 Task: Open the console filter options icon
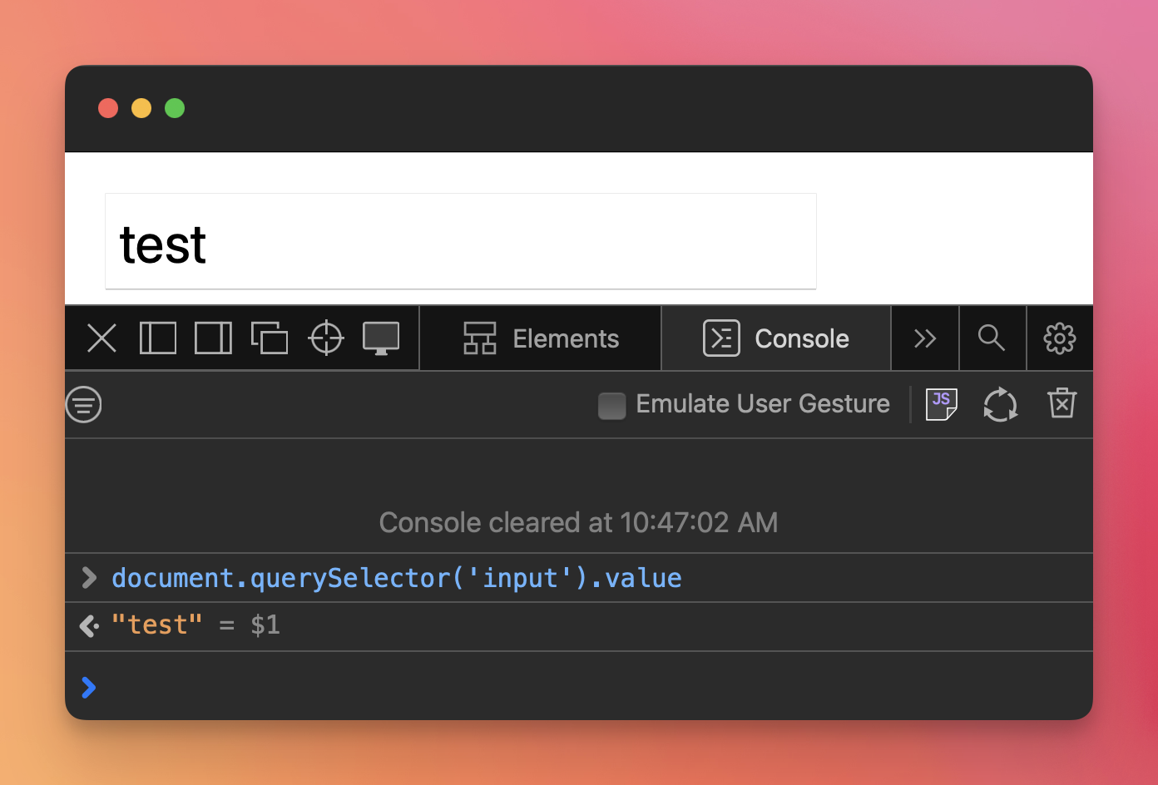click(84, 405)
